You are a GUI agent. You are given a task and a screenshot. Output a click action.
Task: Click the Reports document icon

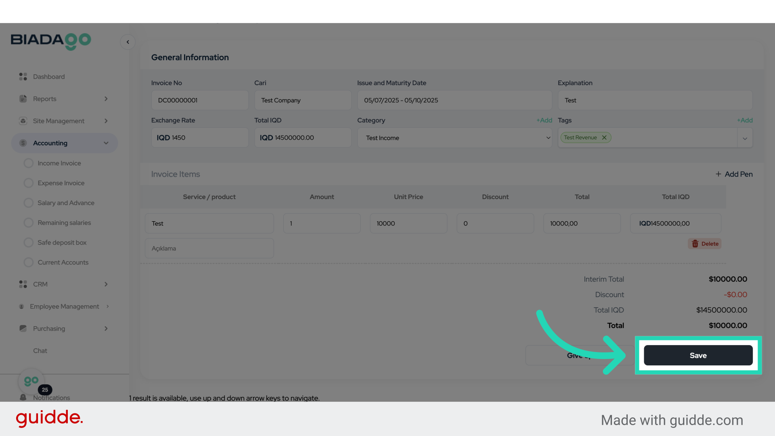coord(23,99)
